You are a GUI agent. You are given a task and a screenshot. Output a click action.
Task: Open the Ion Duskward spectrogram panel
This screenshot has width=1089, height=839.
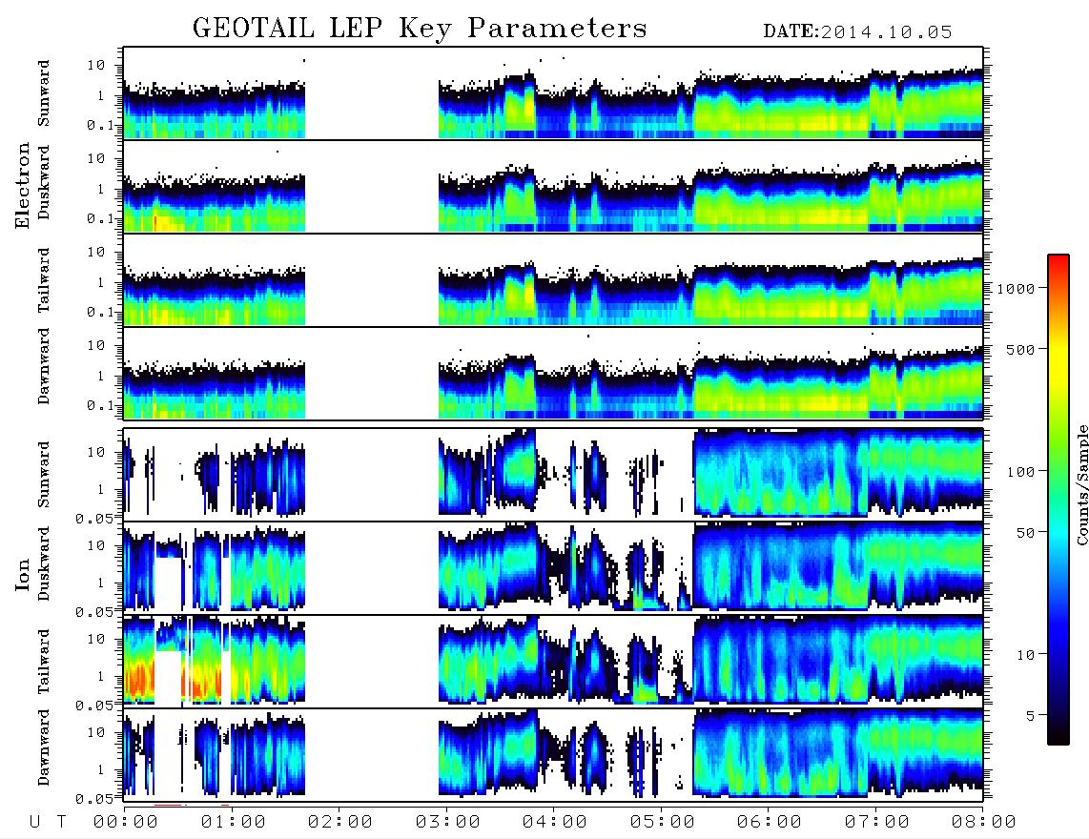(x=553, y=567)
